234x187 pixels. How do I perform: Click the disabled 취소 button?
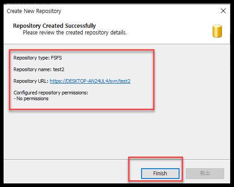click(205, 174)
